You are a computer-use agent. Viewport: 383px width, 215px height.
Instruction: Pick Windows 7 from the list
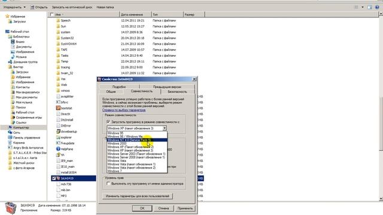[x=137, y=171]
